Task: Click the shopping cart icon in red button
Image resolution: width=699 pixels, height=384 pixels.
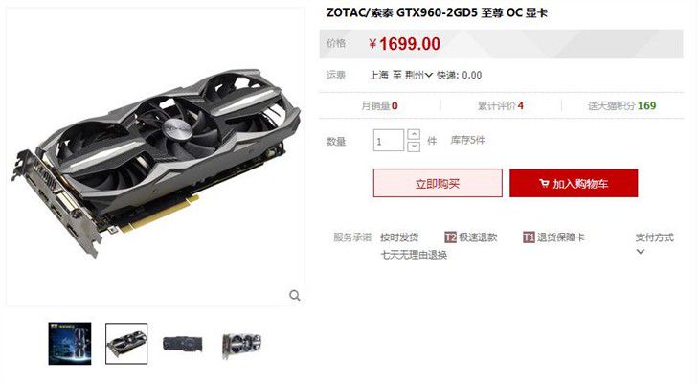Action: tap(544, 183)
